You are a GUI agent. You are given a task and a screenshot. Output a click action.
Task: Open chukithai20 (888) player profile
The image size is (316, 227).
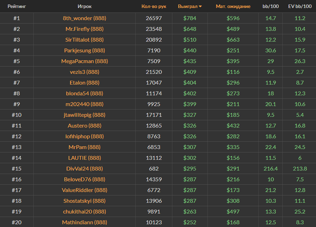click(85, 212)
